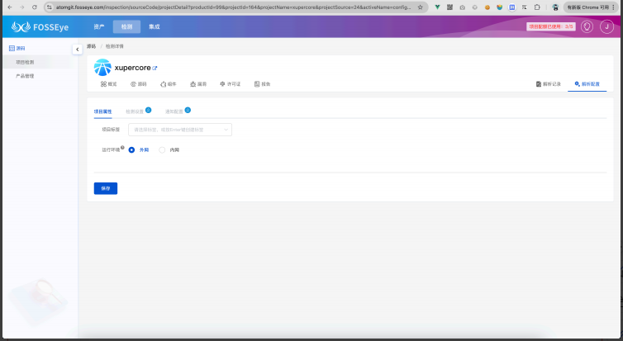623x341 pixels.
Task: Open the 项目标签 tag dropdown
Action: (x=180, y=130)
